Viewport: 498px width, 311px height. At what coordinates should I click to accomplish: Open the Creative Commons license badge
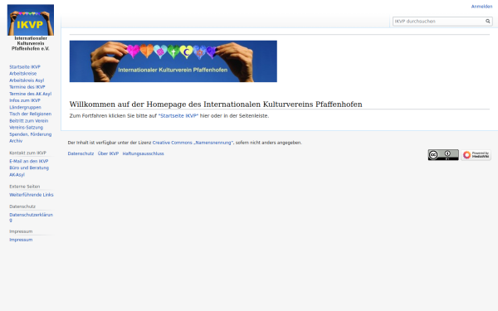pyautogui.click(x=443, y=155)
